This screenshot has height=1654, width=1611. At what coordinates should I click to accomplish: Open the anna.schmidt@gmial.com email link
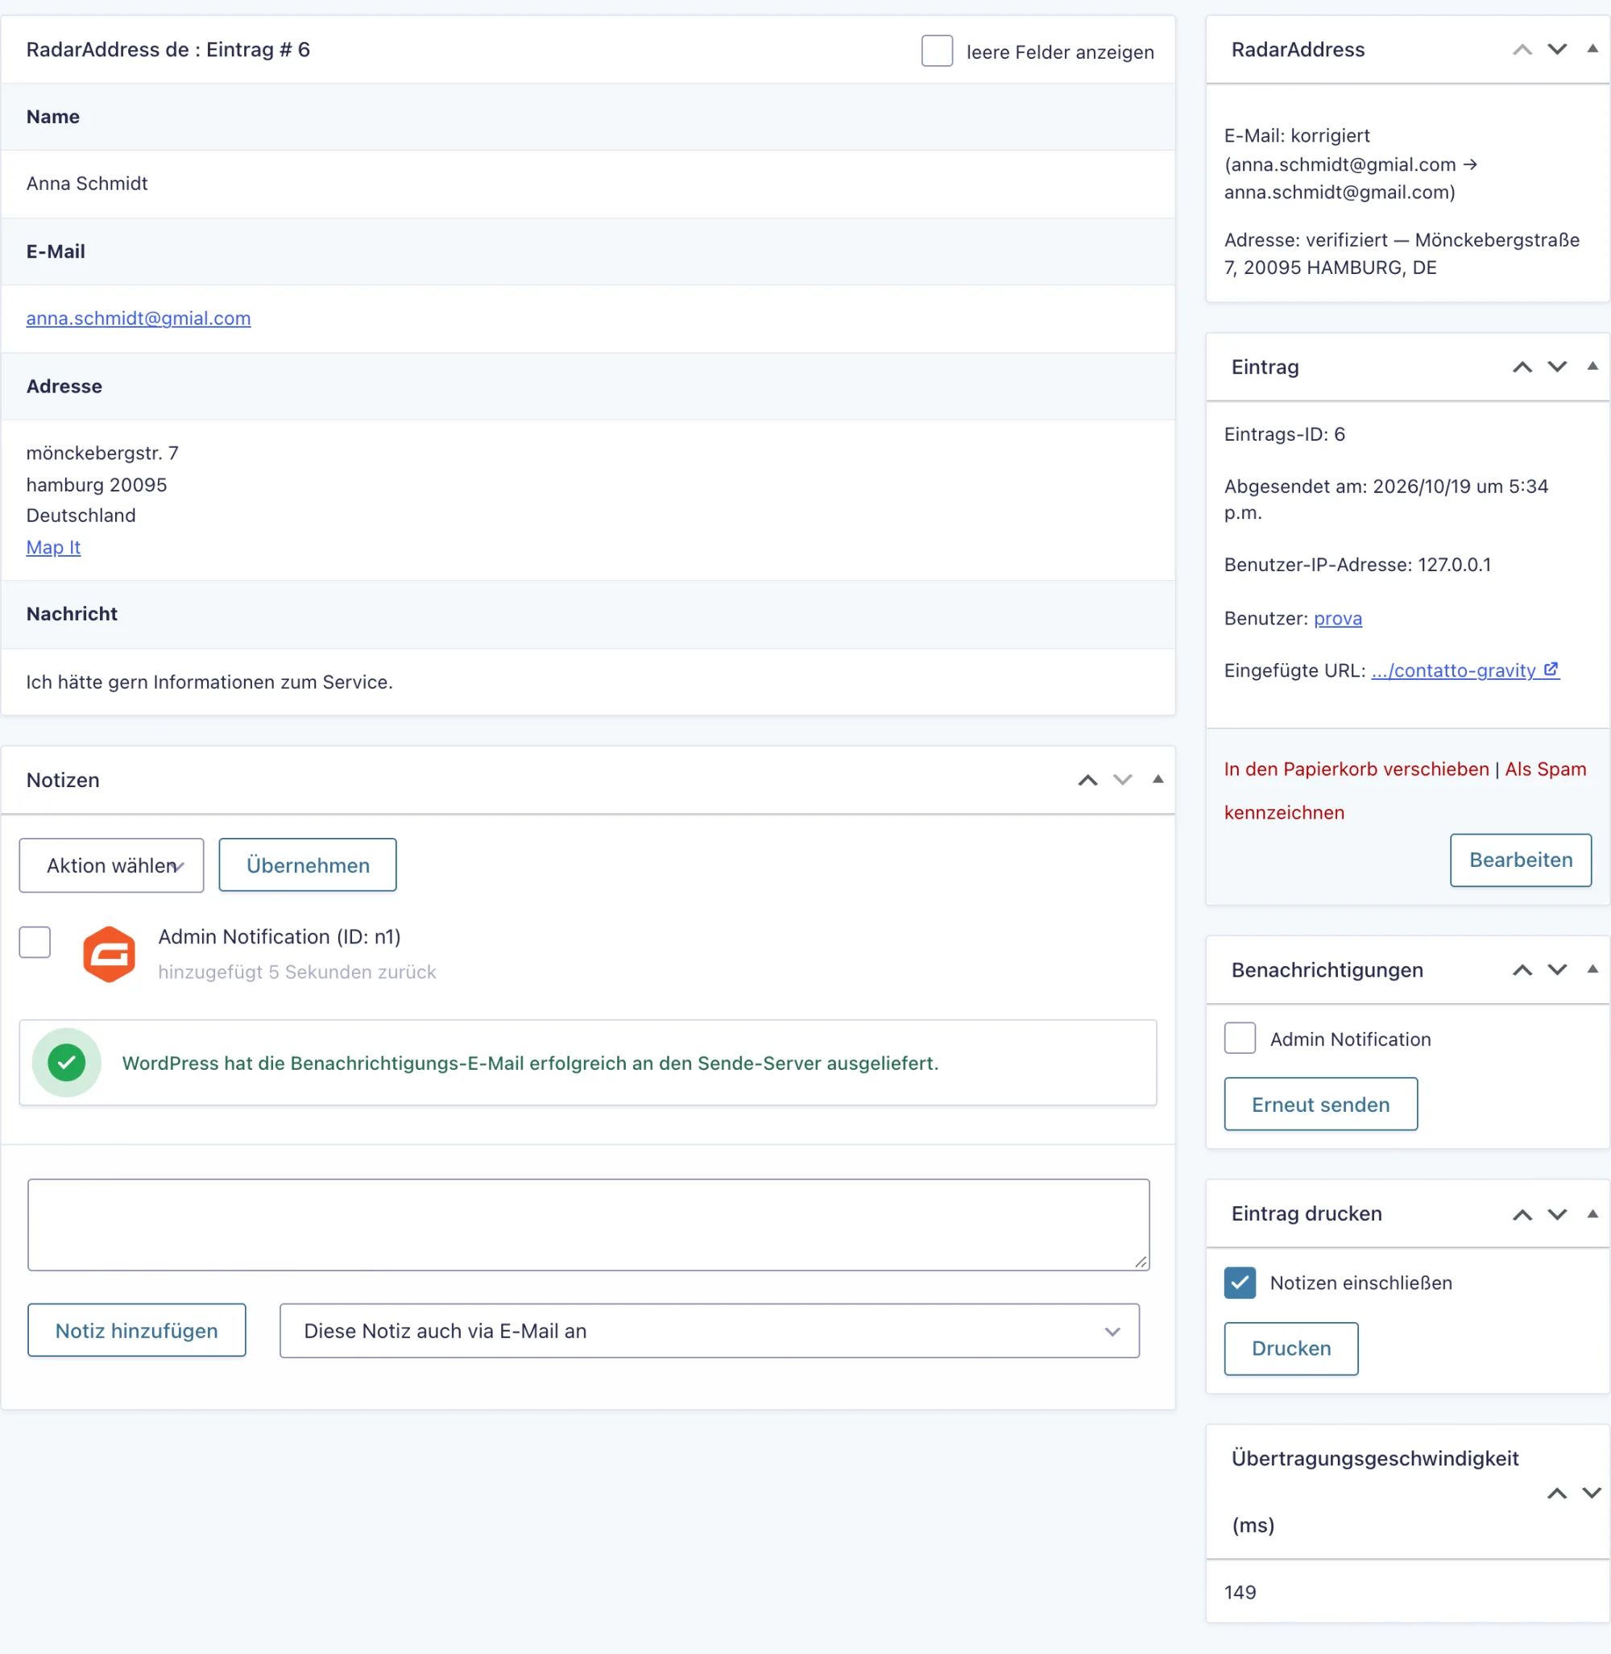click(x=139, y=318)
